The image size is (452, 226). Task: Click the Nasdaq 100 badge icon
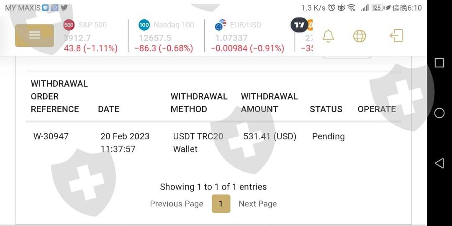(144, 25)
